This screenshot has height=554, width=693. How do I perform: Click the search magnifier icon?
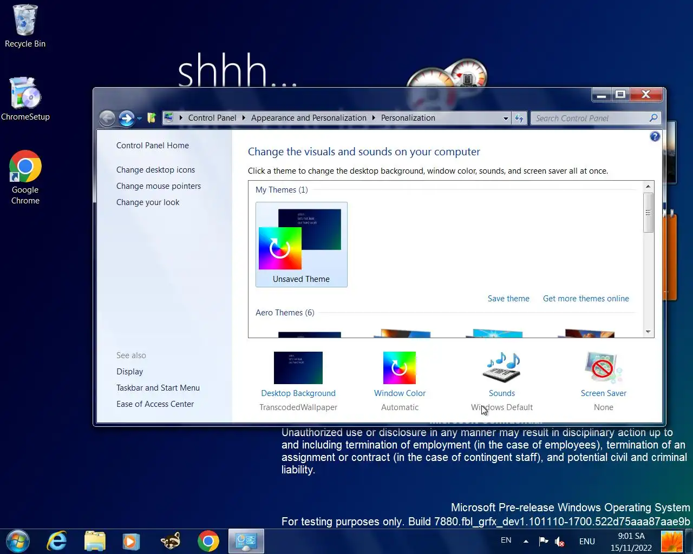[x=653, y=118]
